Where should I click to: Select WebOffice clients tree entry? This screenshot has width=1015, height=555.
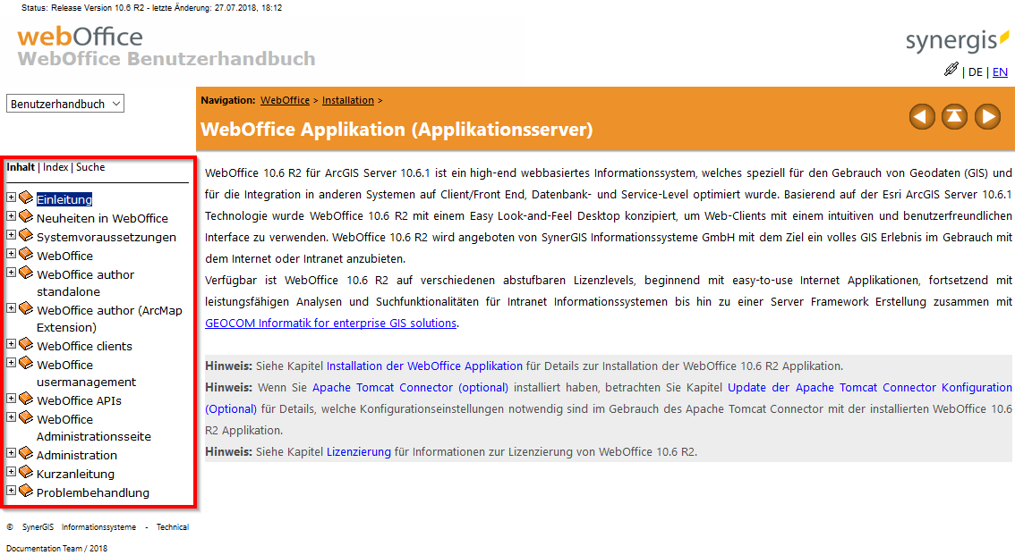[x=84, y=346]
